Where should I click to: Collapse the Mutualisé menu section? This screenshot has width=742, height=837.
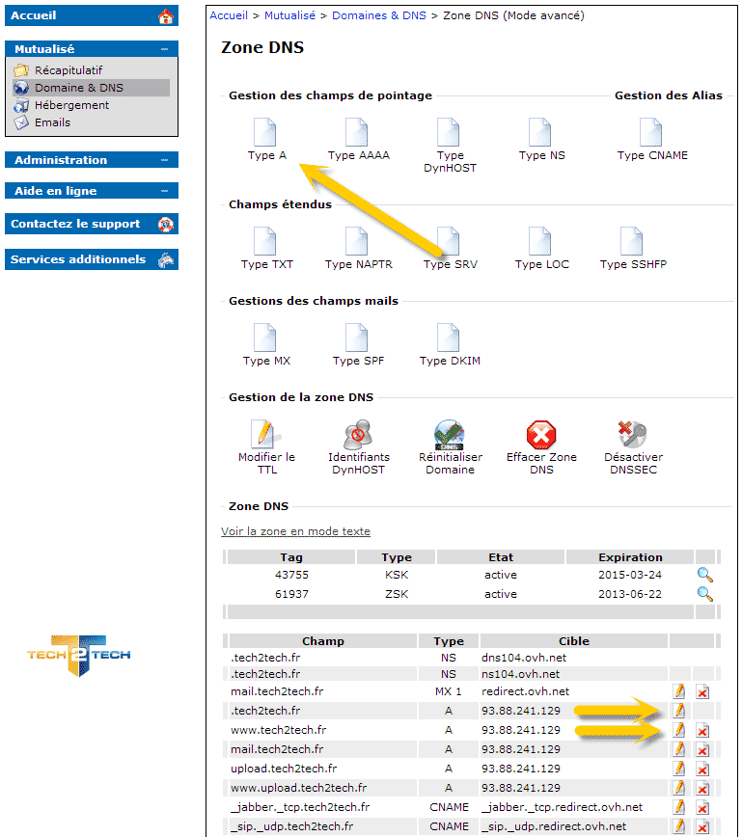165,49
